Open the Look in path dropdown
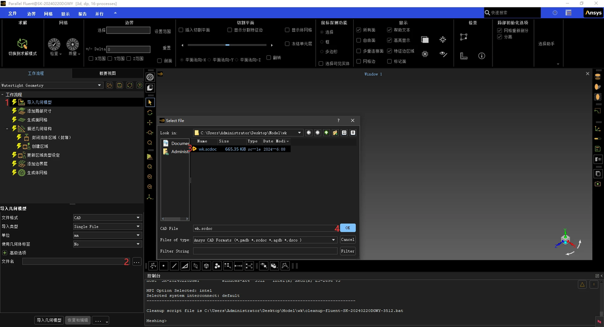604x327 pixels. (299, 133)
